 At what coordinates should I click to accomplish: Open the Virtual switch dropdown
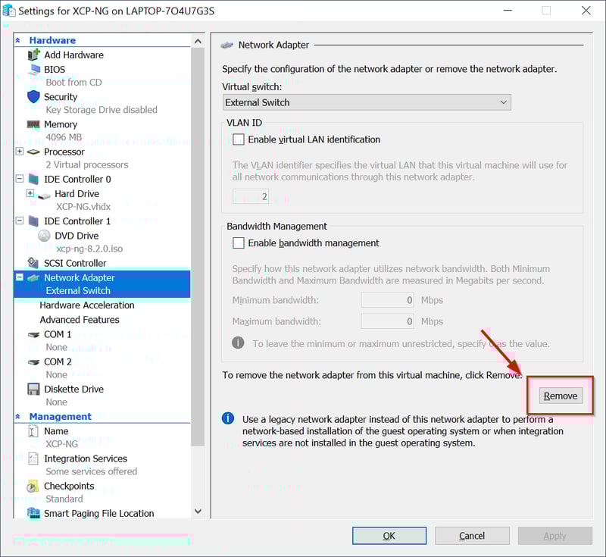pyautogui.click(x=367, y=102)
